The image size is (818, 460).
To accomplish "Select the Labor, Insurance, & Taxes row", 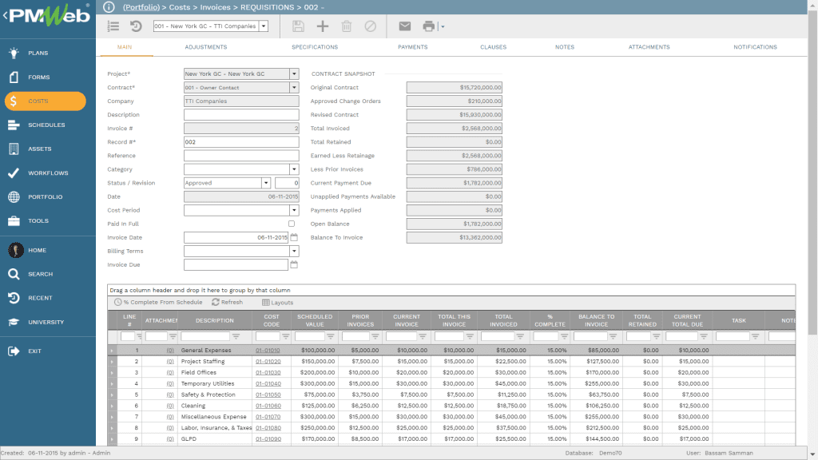I will [216, 428].
